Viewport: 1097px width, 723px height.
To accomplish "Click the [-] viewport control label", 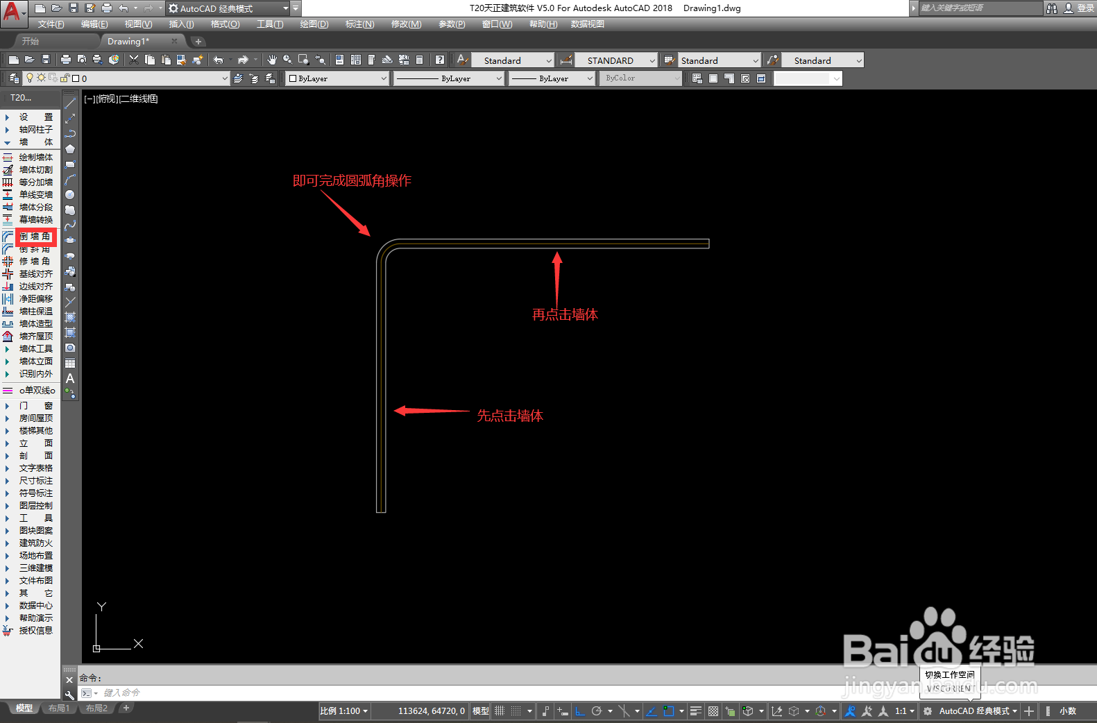I will tap(89, 99).
